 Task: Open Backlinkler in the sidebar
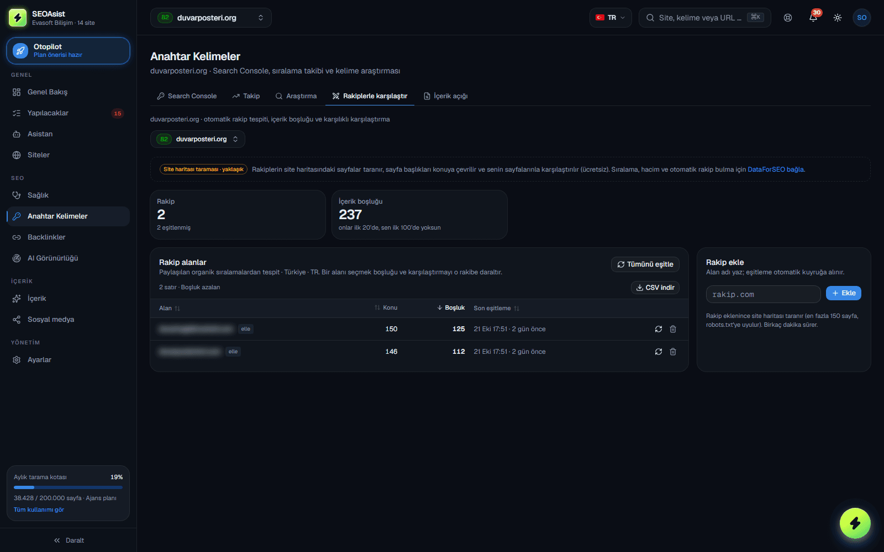click(x=69, y=237)
